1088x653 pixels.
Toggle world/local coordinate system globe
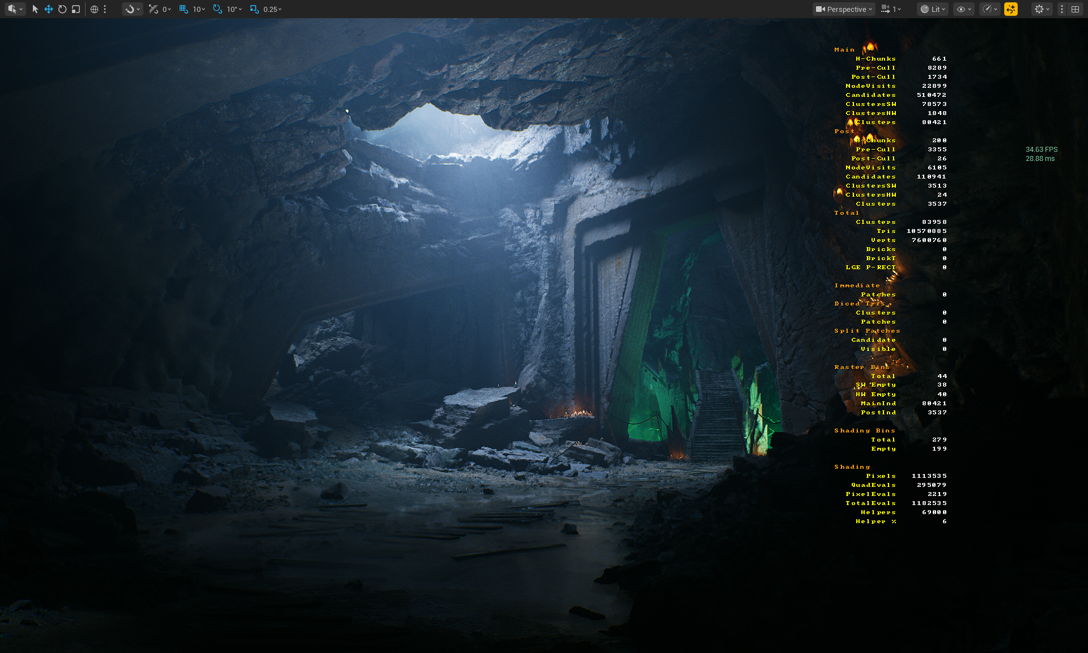(x=93, y=9)
